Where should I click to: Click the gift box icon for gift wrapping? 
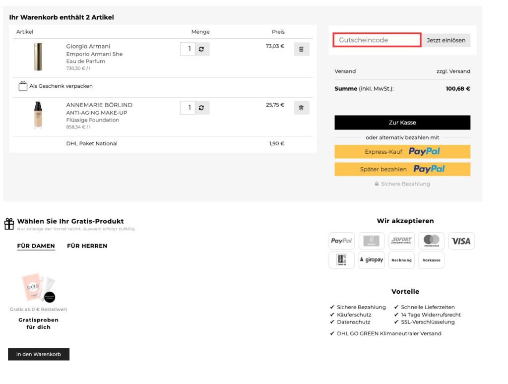click(x=23, y=86)
